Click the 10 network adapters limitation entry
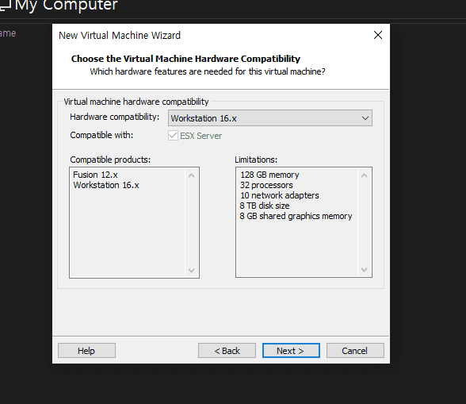466x404 pixels. point(279,195)
